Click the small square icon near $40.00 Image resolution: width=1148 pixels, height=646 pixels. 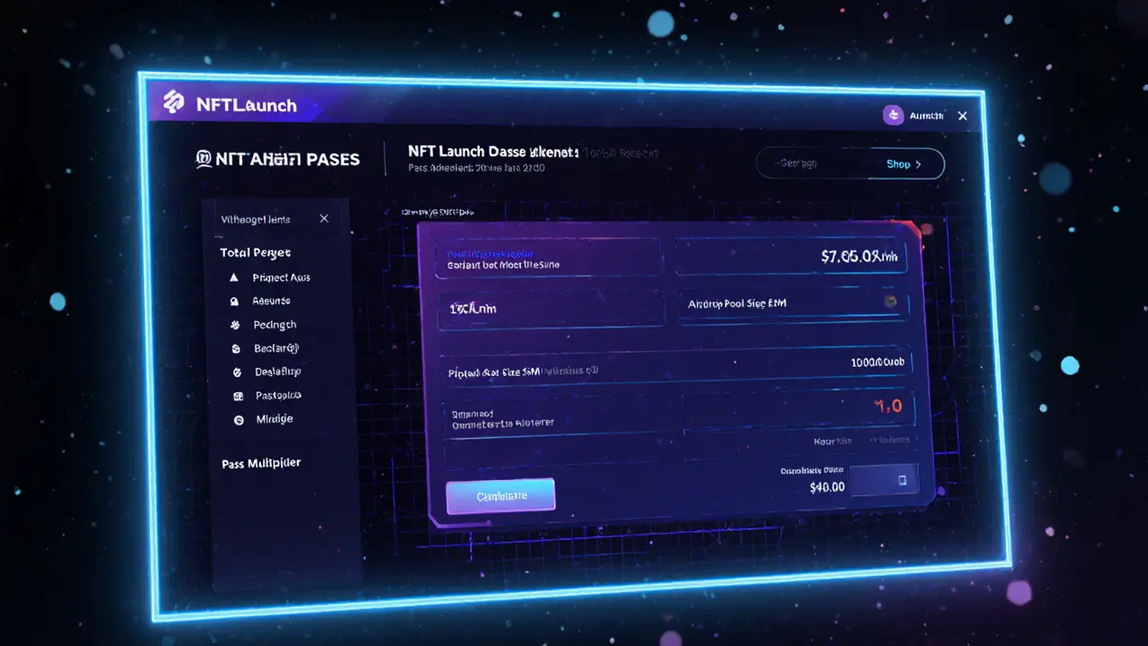pyautogui.click(x=902, y=480)
